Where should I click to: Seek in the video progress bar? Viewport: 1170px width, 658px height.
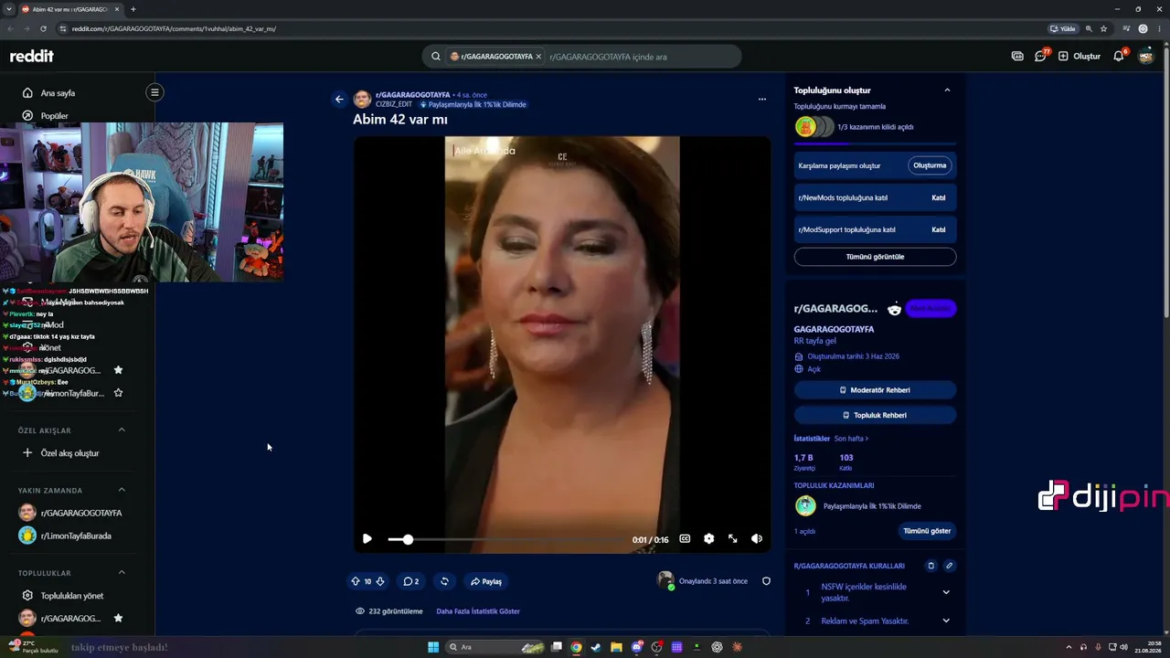[507, 540]
